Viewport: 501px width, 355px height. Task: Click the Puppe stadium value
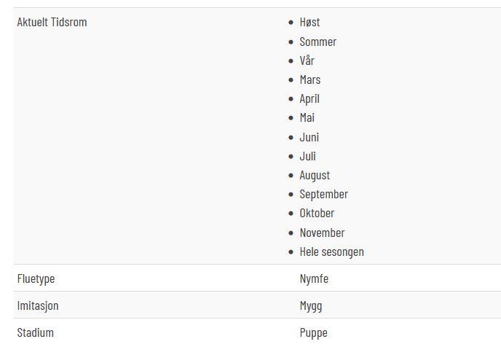(313, 333)
